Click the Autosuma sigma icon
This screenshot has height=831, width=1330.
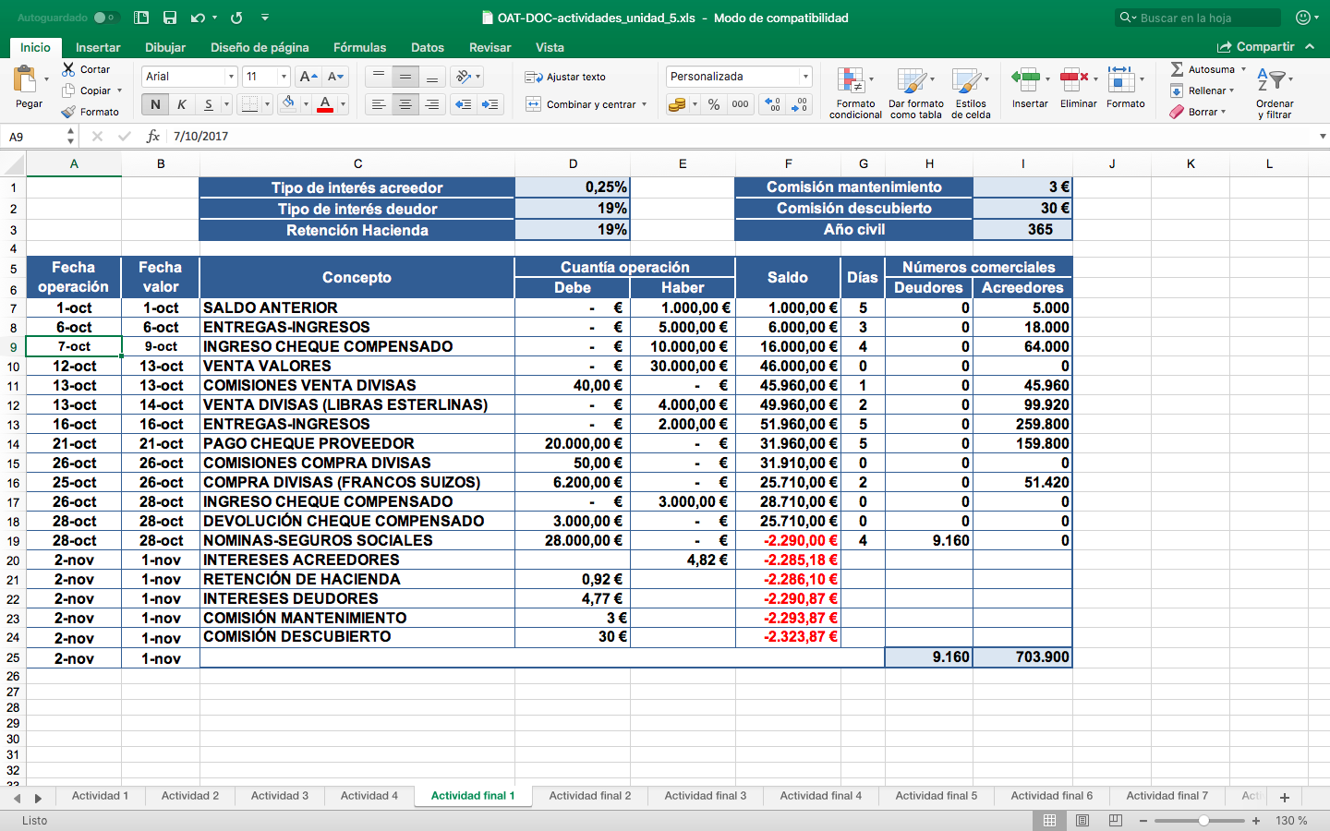1178,69
